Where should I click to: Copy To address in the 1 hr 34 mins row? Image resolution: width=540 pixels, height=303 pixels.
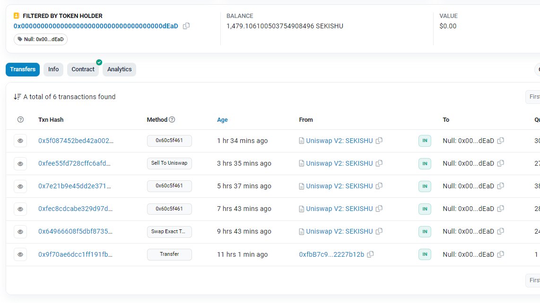pos(501,140)
